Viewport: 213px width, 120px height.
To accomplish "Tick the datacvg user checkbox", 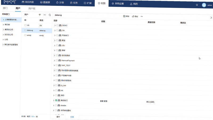I will pyautogui.click(x=25, y=30).
